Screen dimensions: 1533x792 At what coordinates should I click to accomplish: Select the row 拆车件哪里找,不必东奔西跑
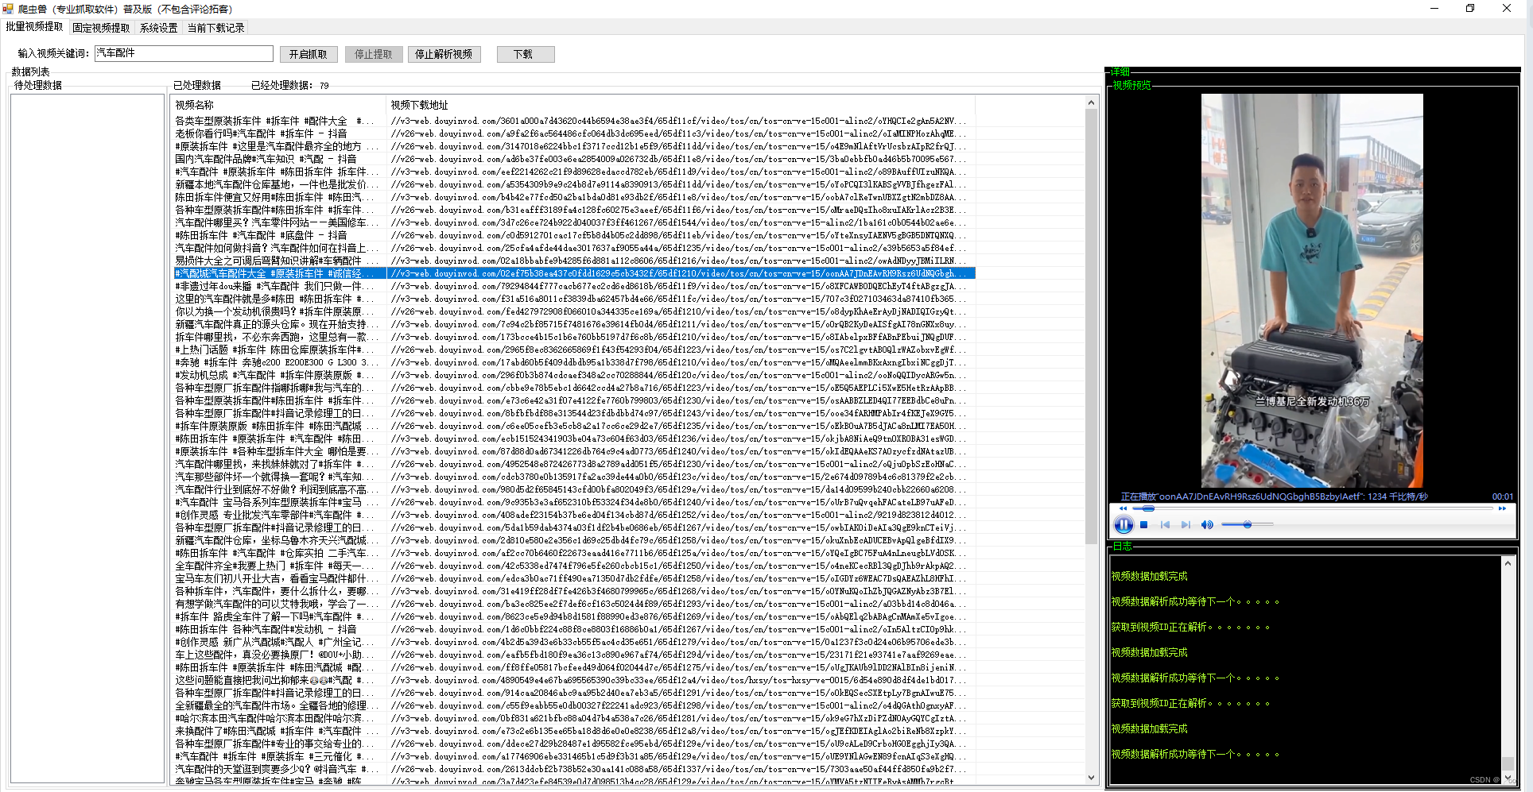click(574, 337)
